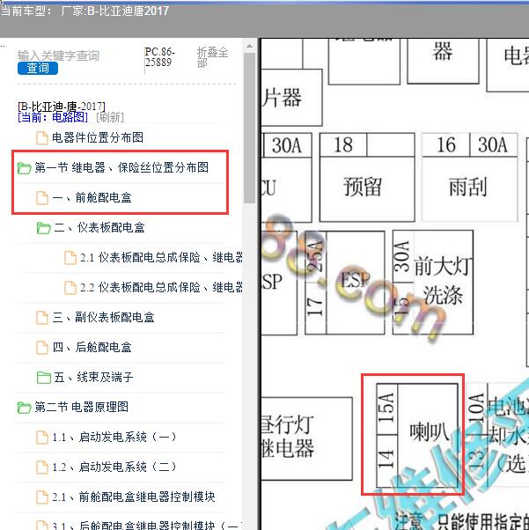Open 四、后舱配电盒 document
The width and height of the screenshot is (529, 530).
pos(92,347)
